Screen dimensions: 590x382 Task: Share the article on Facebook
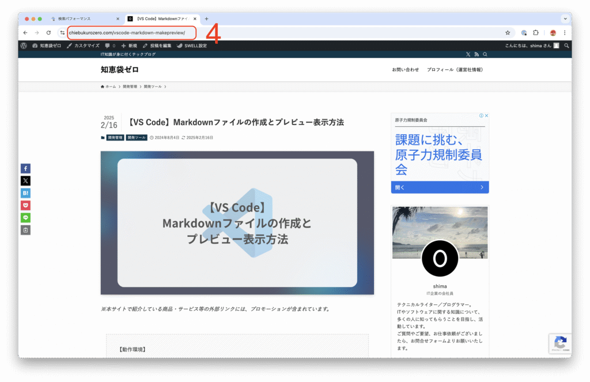coord(25,168)
